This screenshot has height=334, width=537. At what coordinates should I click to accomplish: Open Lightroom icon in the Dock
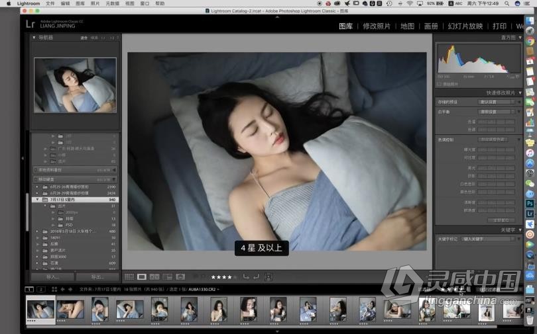click(530, 214)
